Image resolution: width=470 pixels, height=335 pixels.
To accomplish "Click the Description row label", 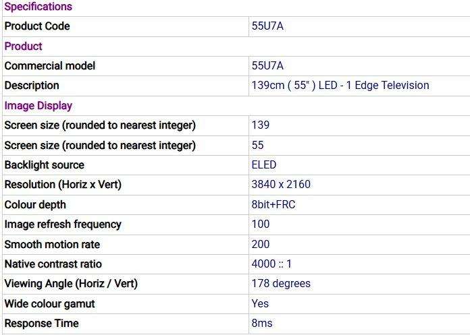I will (x=32, y=86).
